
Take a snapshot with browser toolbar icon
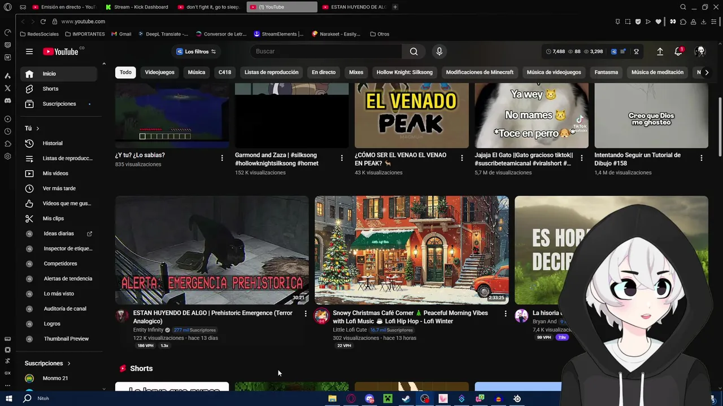(x=628, y=21)
